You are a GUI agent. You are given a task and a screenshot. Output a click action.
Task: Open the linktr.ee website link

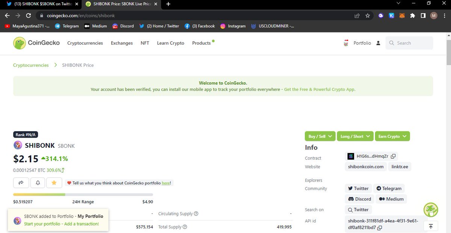pos(400,166)
